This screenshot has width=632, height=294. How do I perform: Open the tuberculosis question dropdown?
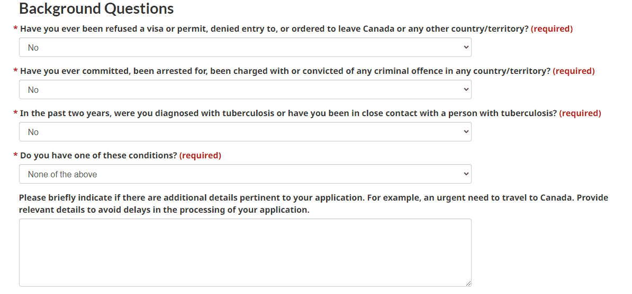[245, 132]
